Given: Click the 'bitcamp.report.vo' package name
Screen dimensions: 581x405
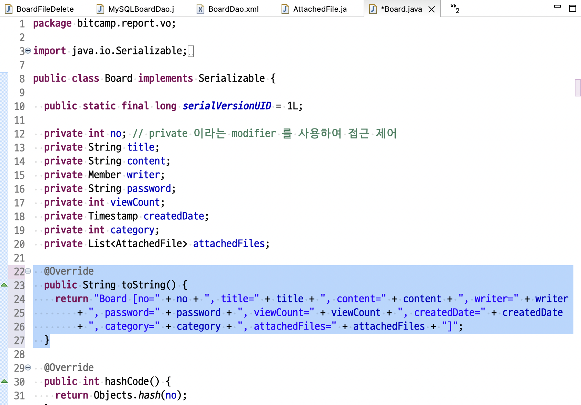Looking at the screenshot, I should click(124, 23).
